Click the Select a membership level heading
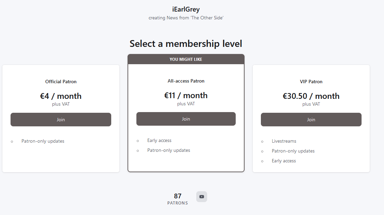This screenshot has width=384, height=215. 186,43
